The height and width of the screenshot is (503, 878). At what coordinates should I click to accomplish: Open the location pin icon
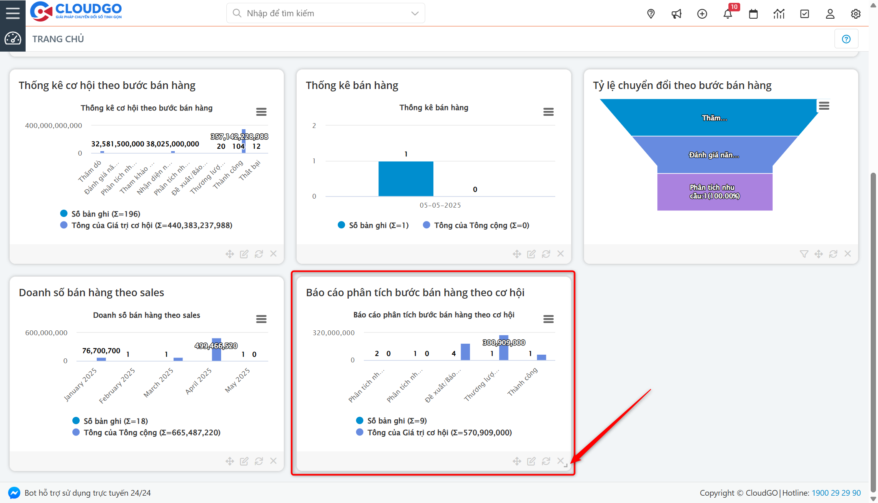(651, 14)
